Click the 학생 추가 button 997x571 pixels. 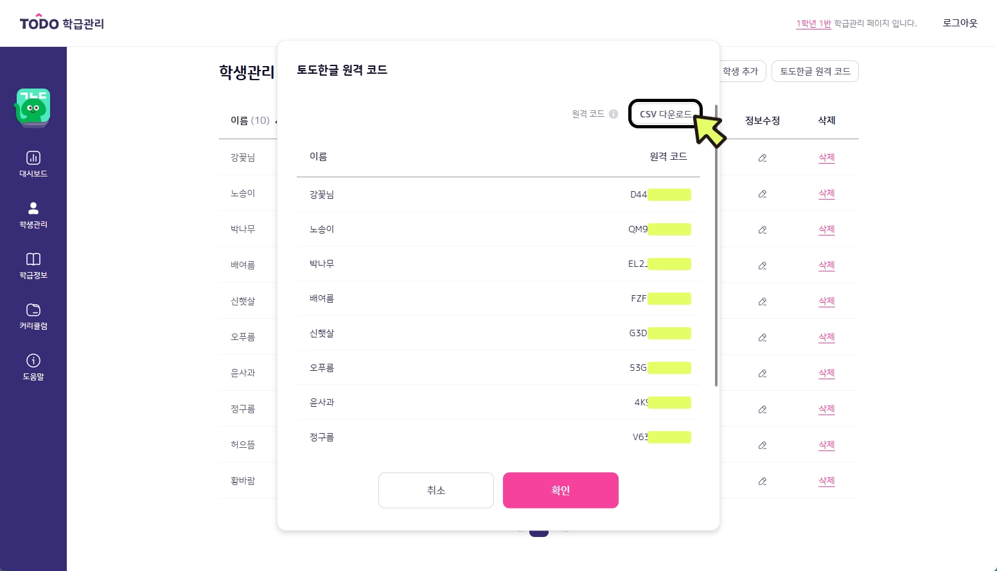pyautogui.click(x=741, y=71)
